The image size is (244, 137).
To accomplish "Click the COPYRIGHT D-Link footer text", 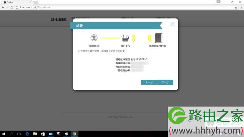I will [x=120, y=117].
